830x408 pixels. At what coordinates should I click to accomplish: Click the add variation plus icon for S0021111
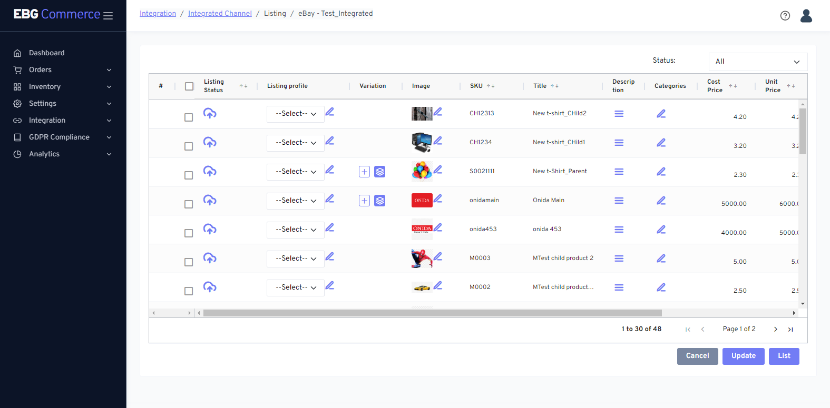click(x=364, y=172)
